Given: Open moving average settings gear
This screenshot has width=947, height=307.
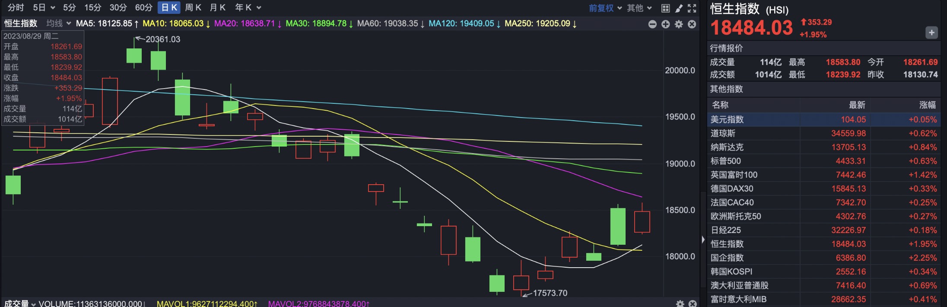Looking at the screenshot, I should 679,24.
